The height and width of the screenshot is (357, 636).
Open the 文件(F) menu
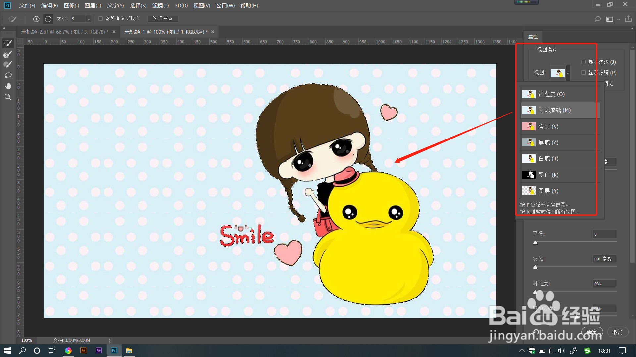(27, 5)
